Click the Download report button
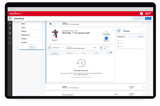 137,18
